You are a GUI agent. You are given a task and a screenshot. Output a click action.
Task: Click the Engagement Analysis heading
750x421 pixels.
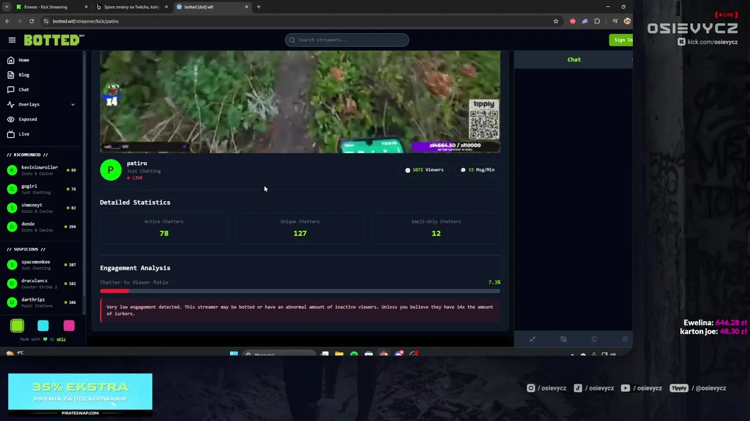coord(135,268)
